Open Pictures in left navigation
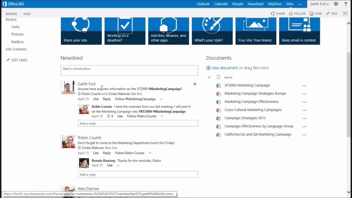Viewport: 352px width, 198px height. pos(17,34)
